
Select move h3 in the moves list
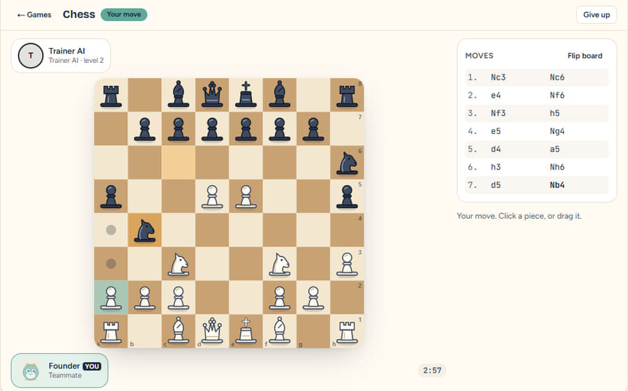pos(496,167)
